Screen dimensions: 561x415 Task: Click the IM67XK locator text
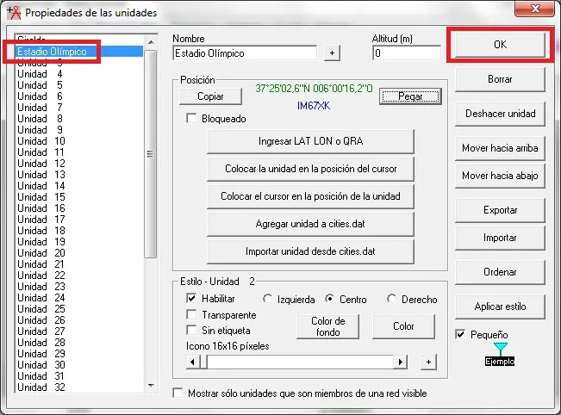(x=314, y=106)
